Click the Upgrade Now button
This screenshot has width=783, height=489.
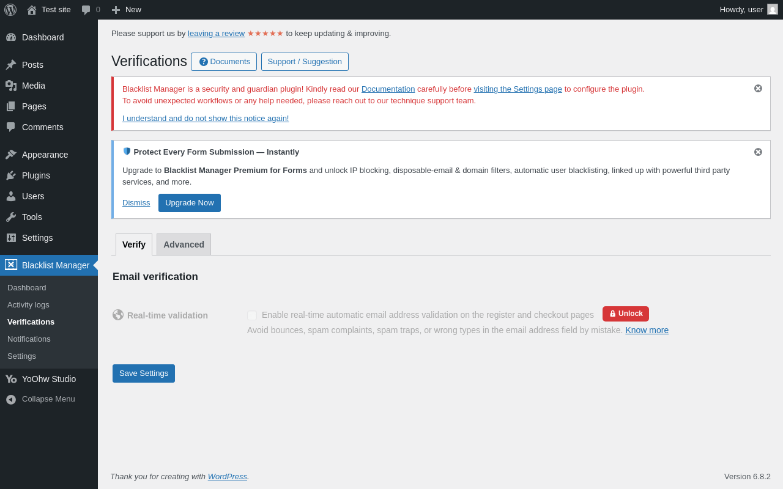190,203
